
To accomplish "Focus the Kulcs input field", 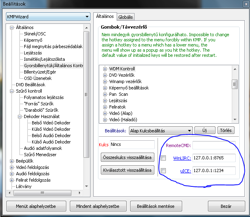I will click(x=132, y=145).
